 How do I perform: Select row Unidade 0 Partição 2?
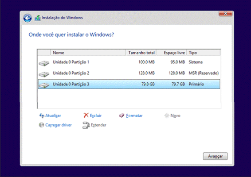[129, 73]
